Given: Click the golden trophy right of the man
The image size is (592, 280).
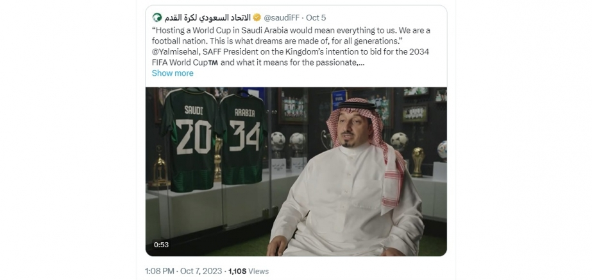Looking at the screenshot, I should click(418, 162).
